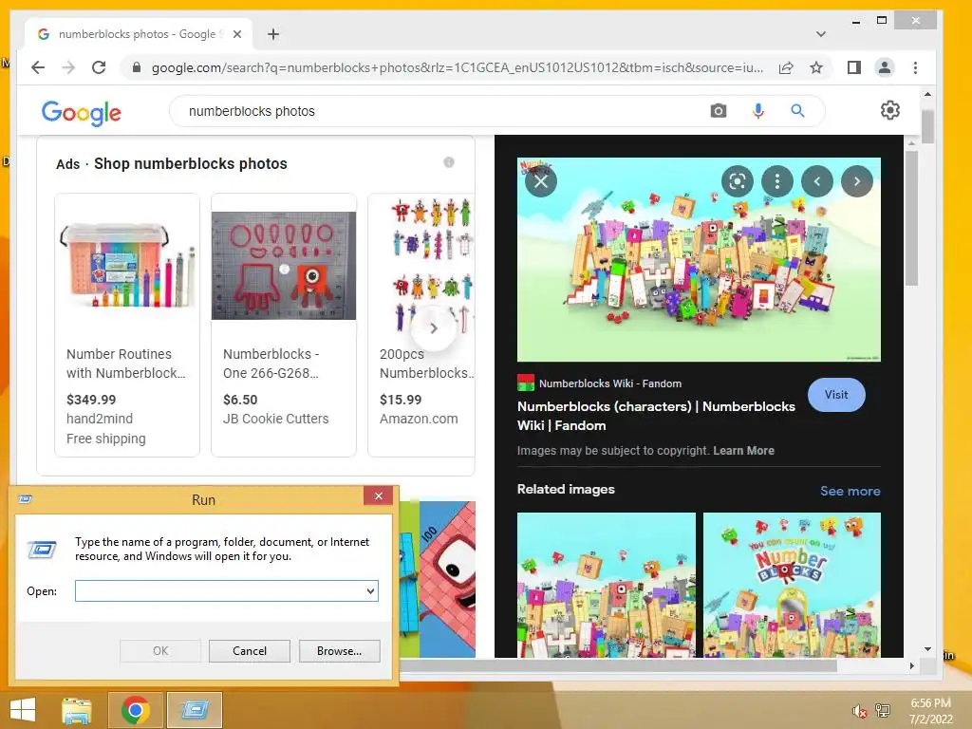Screen dimensions: 972x729
Task: Submit search with the magnifier icon
Action: tap(797, 111)
